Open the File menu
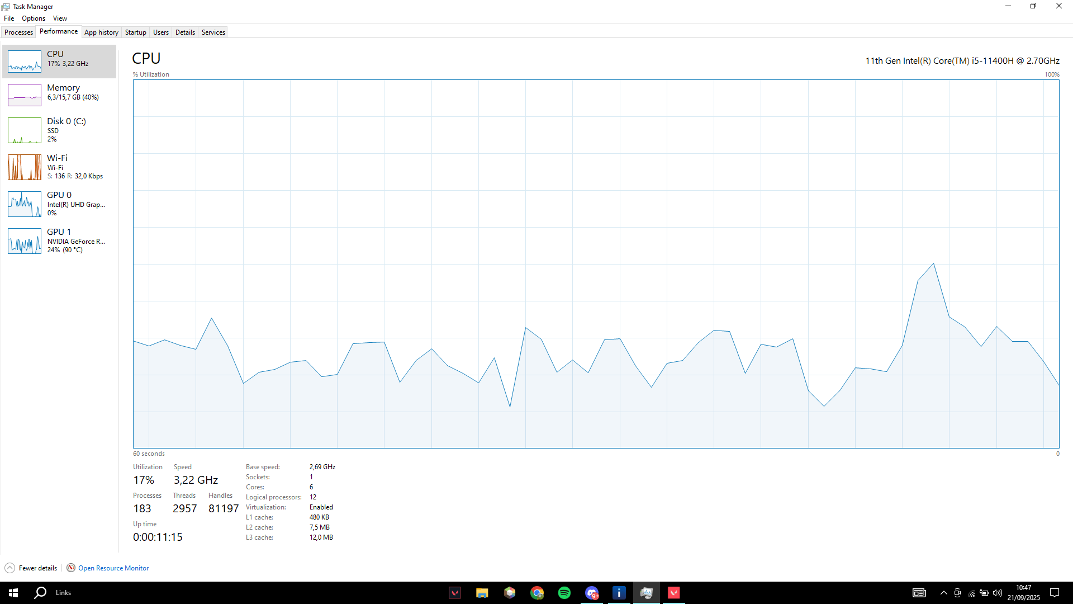The image size is (1073, 604). (x=9, y=18)
